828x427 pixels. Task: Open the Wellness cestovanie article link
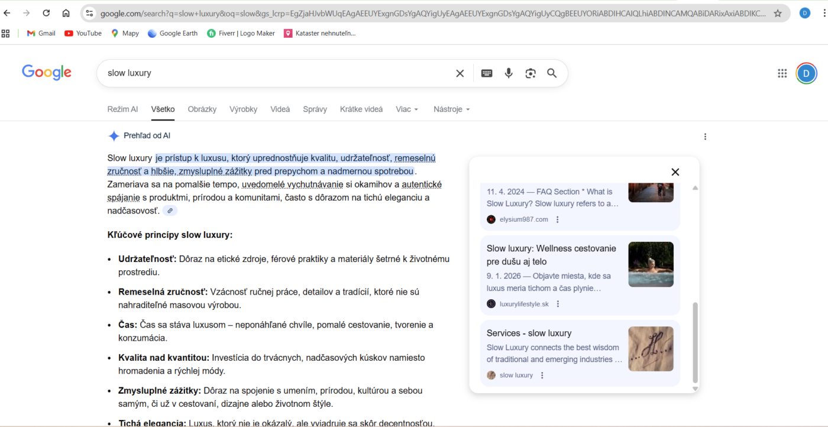[551, 255]
